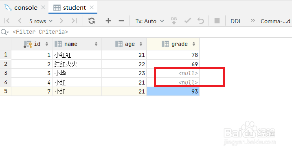
Task: Toggle sort arrows on the name column
Action: 96,44
